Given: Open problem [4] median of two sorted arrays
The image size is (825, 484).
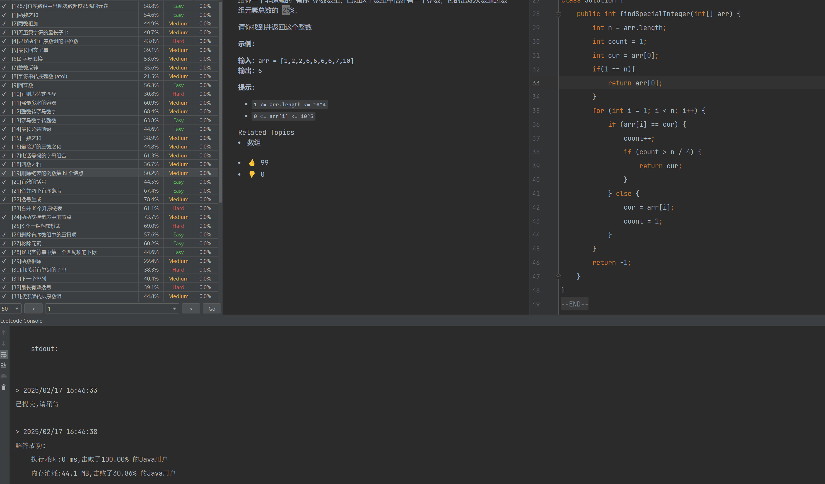Looking at the screenshot, I should pyautogui.click(x=45, y=41).
